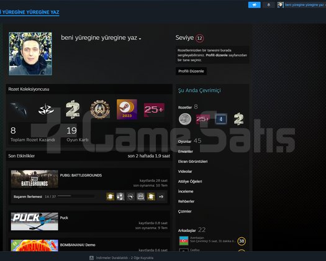Open the BOMBANANA! Demo thumbnail
Viewport: 326px width, 261px height.
pos(35,245)
